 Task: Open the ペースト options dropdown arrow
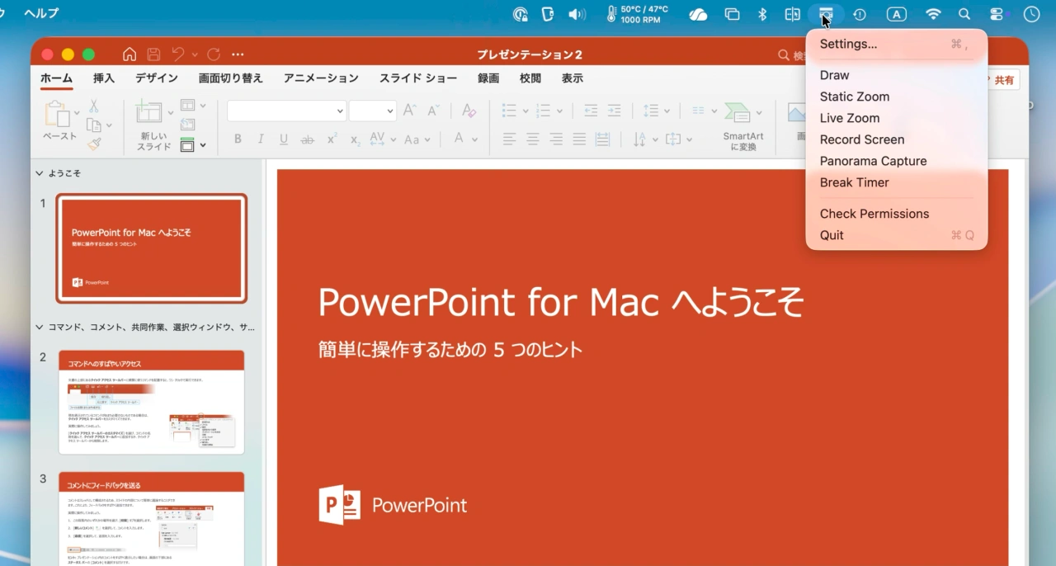point(77,112)
